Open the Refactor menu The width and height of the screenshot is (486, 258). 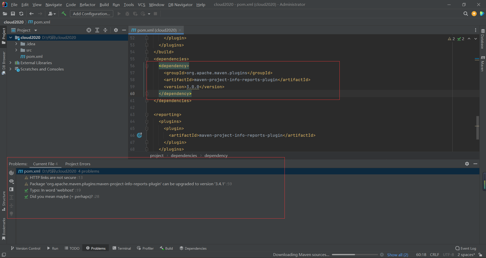tap(87, 5)
